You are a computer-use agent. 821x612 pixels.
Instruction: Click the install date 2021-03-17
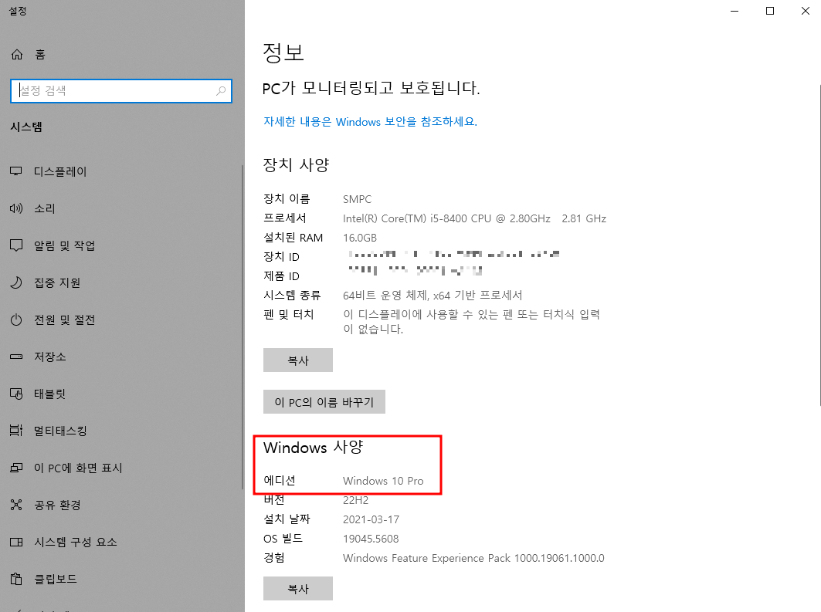(x=371, y=519)
